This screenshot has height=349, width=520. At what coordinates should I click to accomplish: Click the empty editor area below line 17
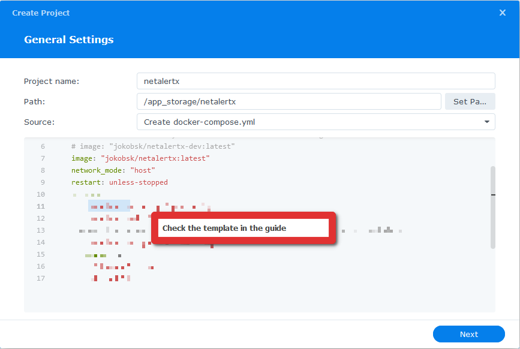258,298
